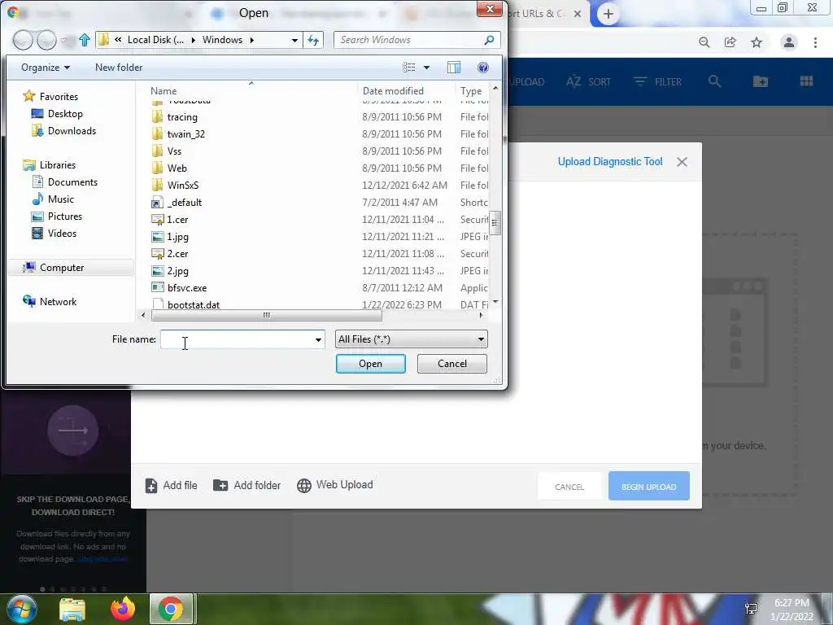Click in the File name input field
The width and height of the screenshot is (833, 625).
pyautogui.click(x=237, y=339)
